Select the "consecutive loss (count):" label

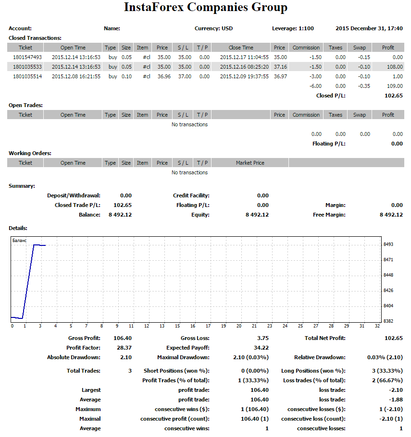(x=313, y=419)
